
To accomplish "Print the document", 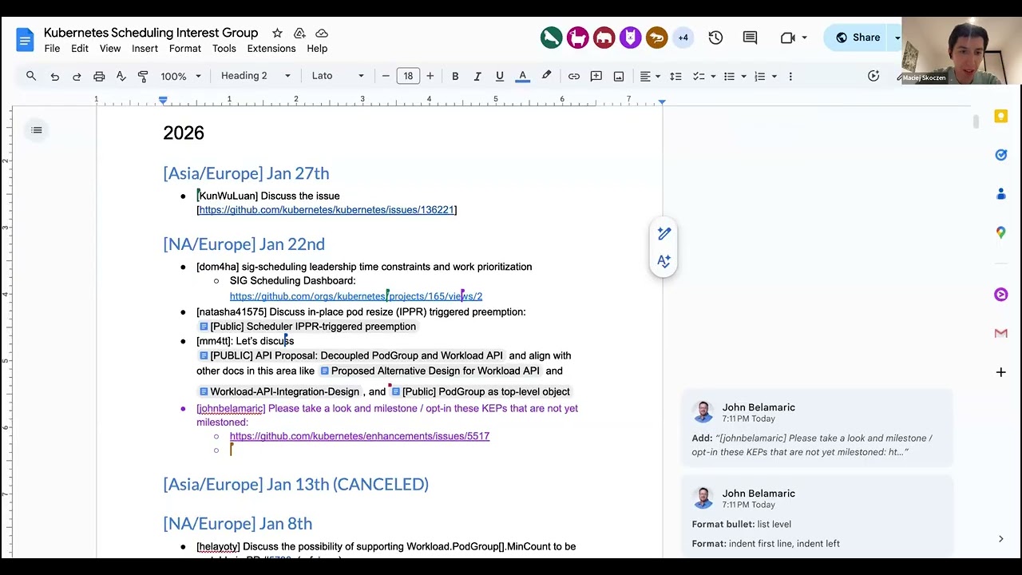I will point(99,77).
